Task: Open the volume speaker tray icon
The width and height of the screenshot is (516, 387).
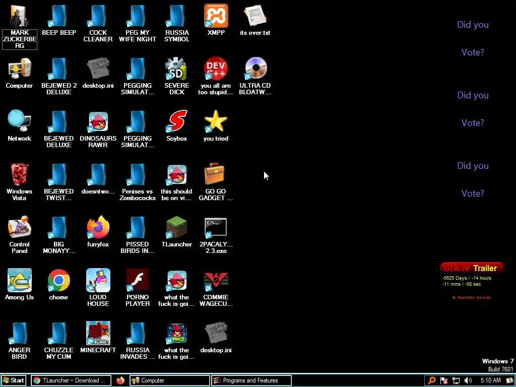Action: pos(468,380)
